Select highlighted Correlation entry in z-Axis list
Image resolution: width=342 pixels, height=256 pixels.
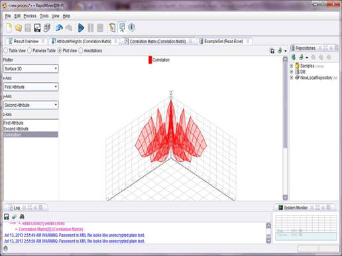tap(30, 135)
